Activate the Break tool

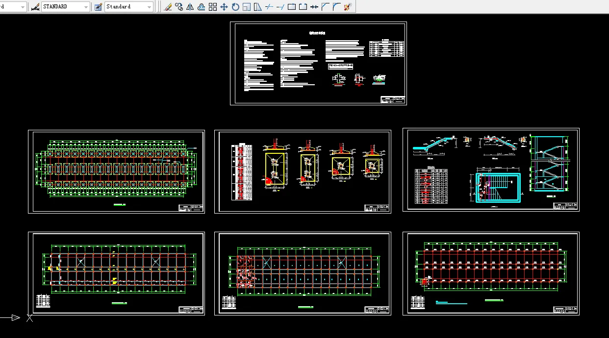coord(303,7)
